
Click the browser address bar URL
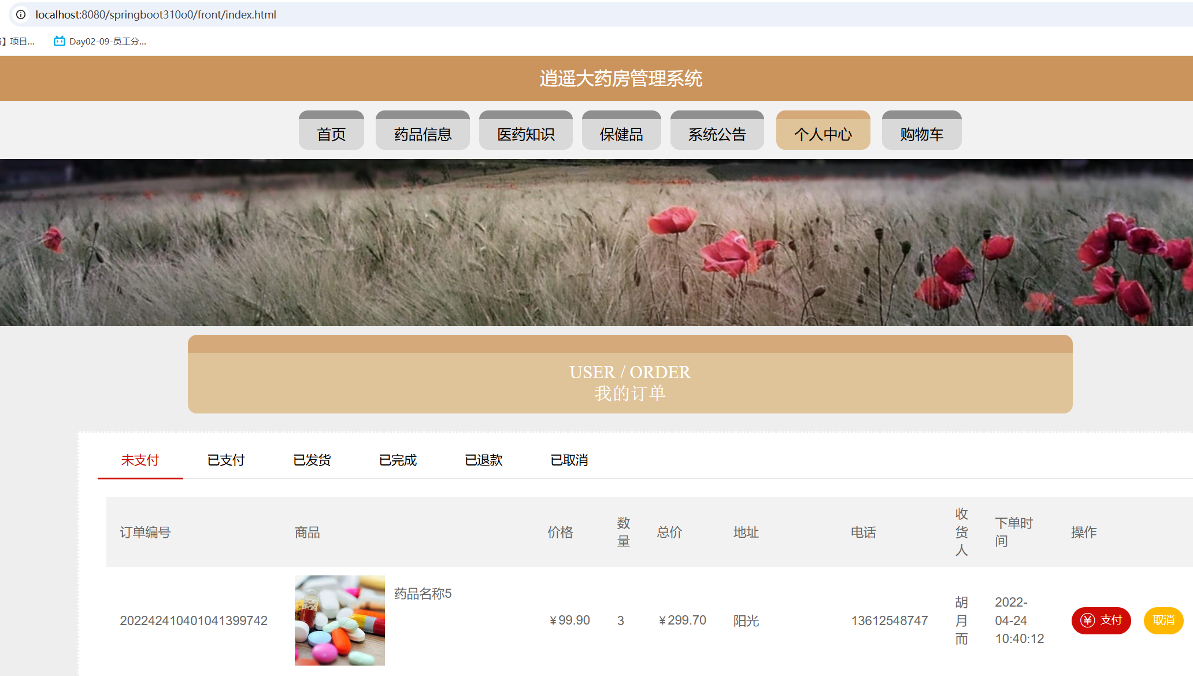tap(156, 15)
